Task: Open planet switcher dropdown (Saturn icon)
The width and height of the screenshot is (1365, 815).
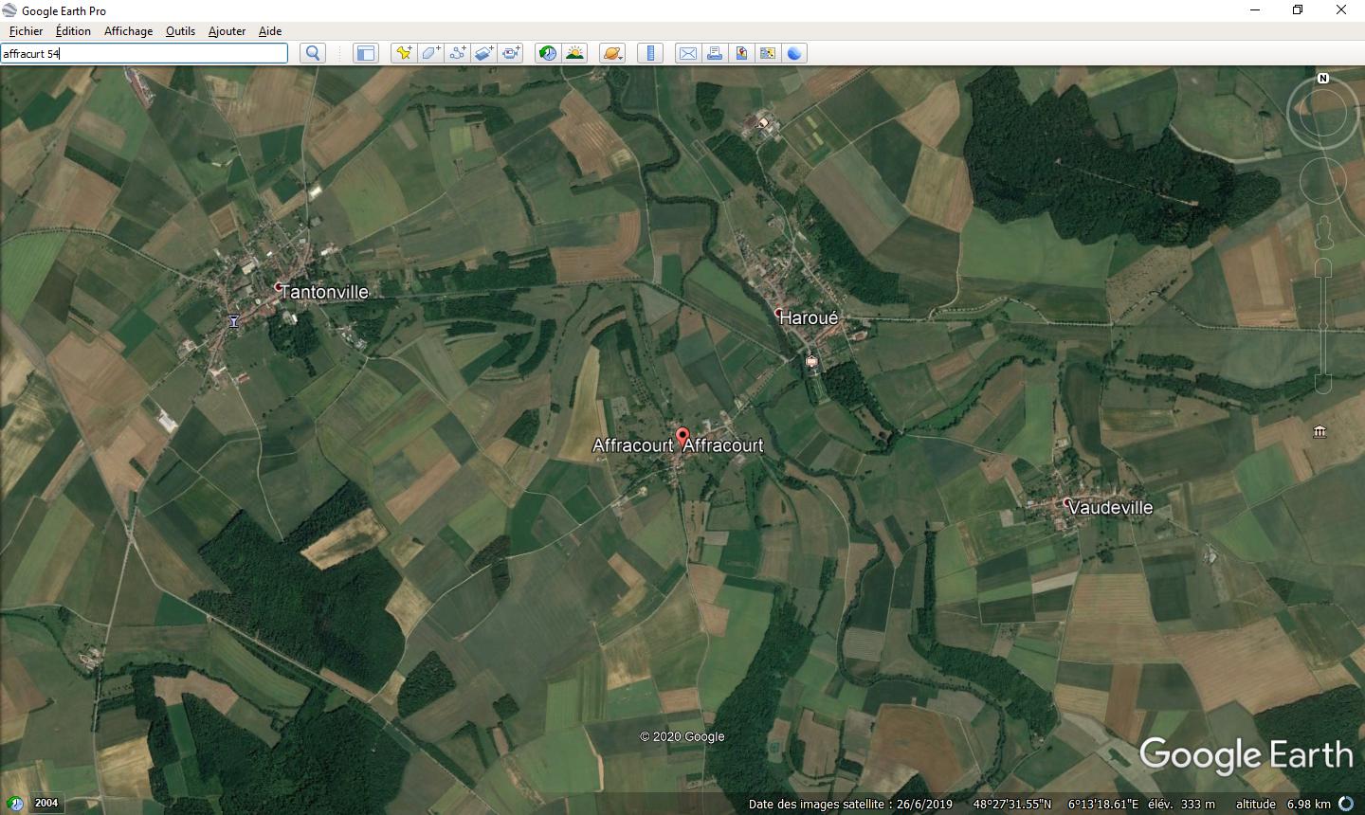Action: pos(612,53)
